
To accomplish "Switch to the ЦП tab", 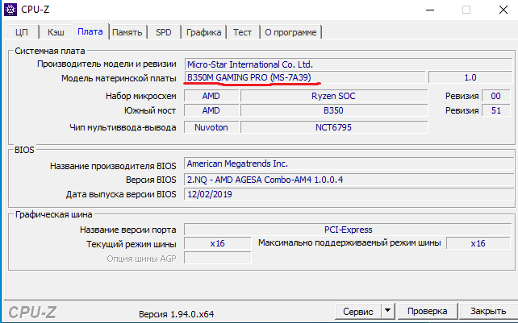I will (x=22, y=32).
